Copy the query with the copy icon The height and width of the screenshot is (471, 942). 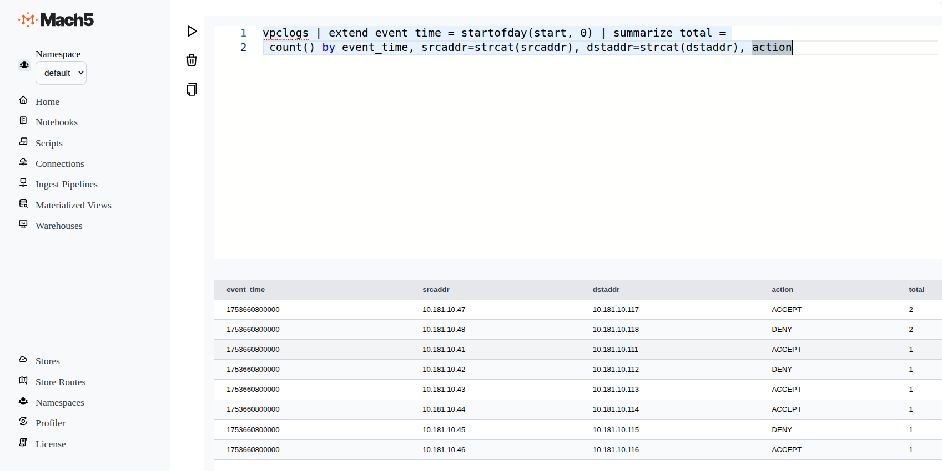[x=192, y=89]
